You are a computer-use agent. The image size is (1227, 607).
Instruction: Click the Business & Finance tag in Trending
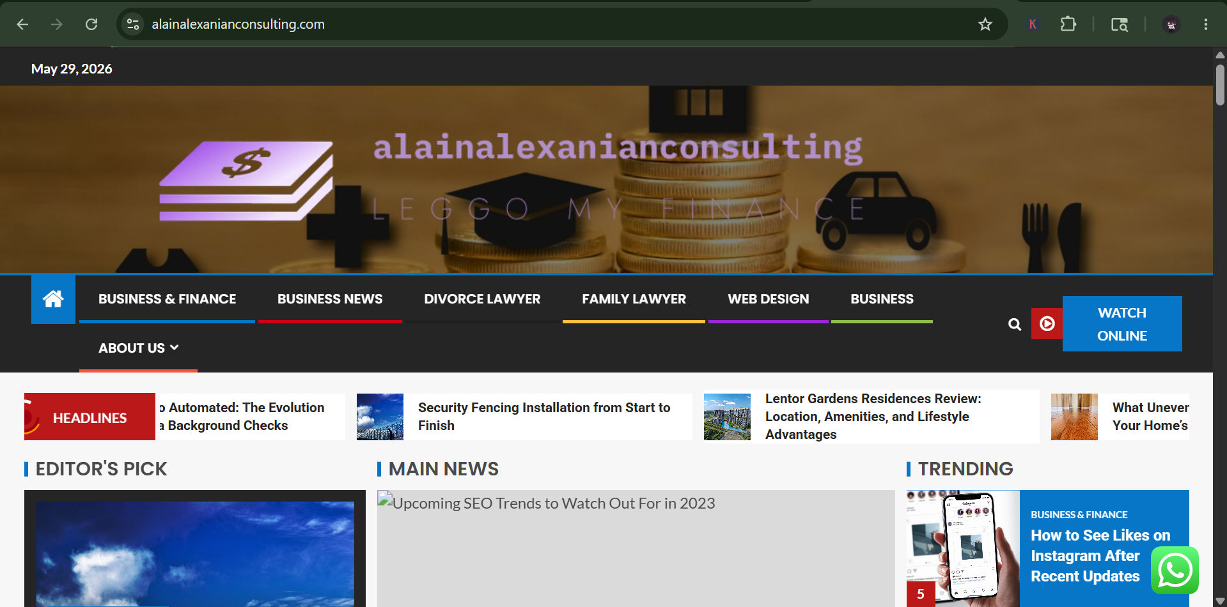point(1079,515)
